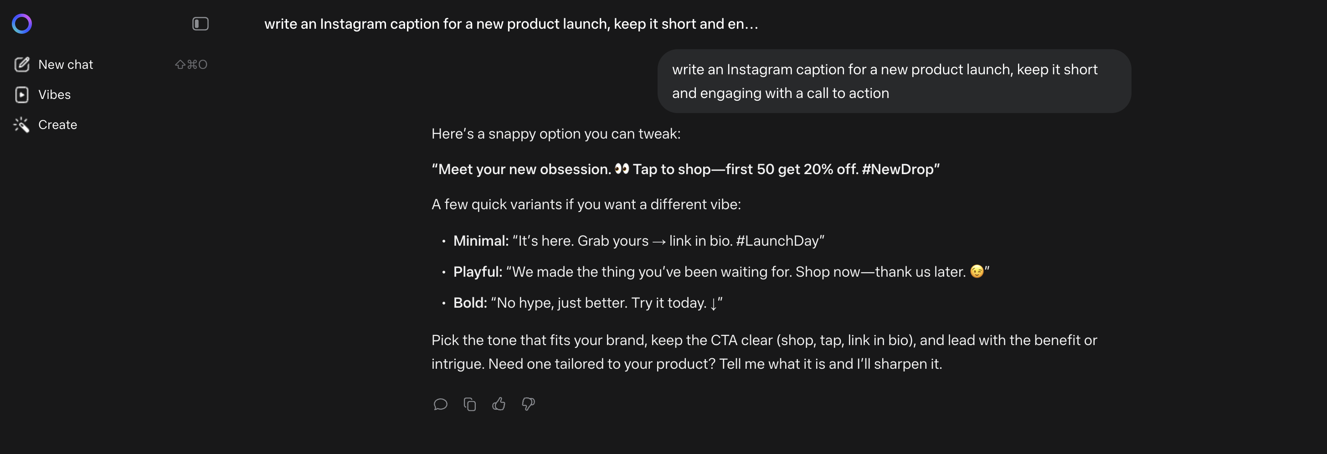The width and height of the screenshot is (1327, 454).
Task: Collapse the sidebar panel
Action: tap(201, 24)
